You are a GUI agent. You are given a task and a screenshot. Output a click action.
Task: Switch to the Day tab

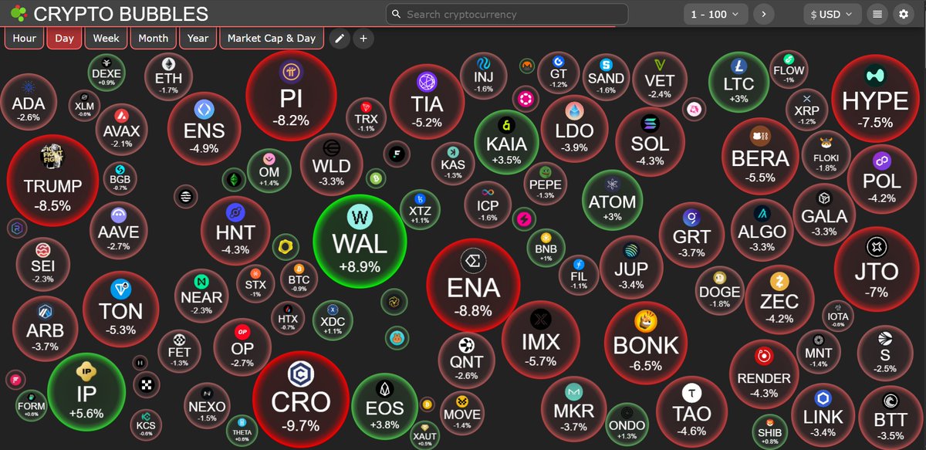click(x=64, y=38)
